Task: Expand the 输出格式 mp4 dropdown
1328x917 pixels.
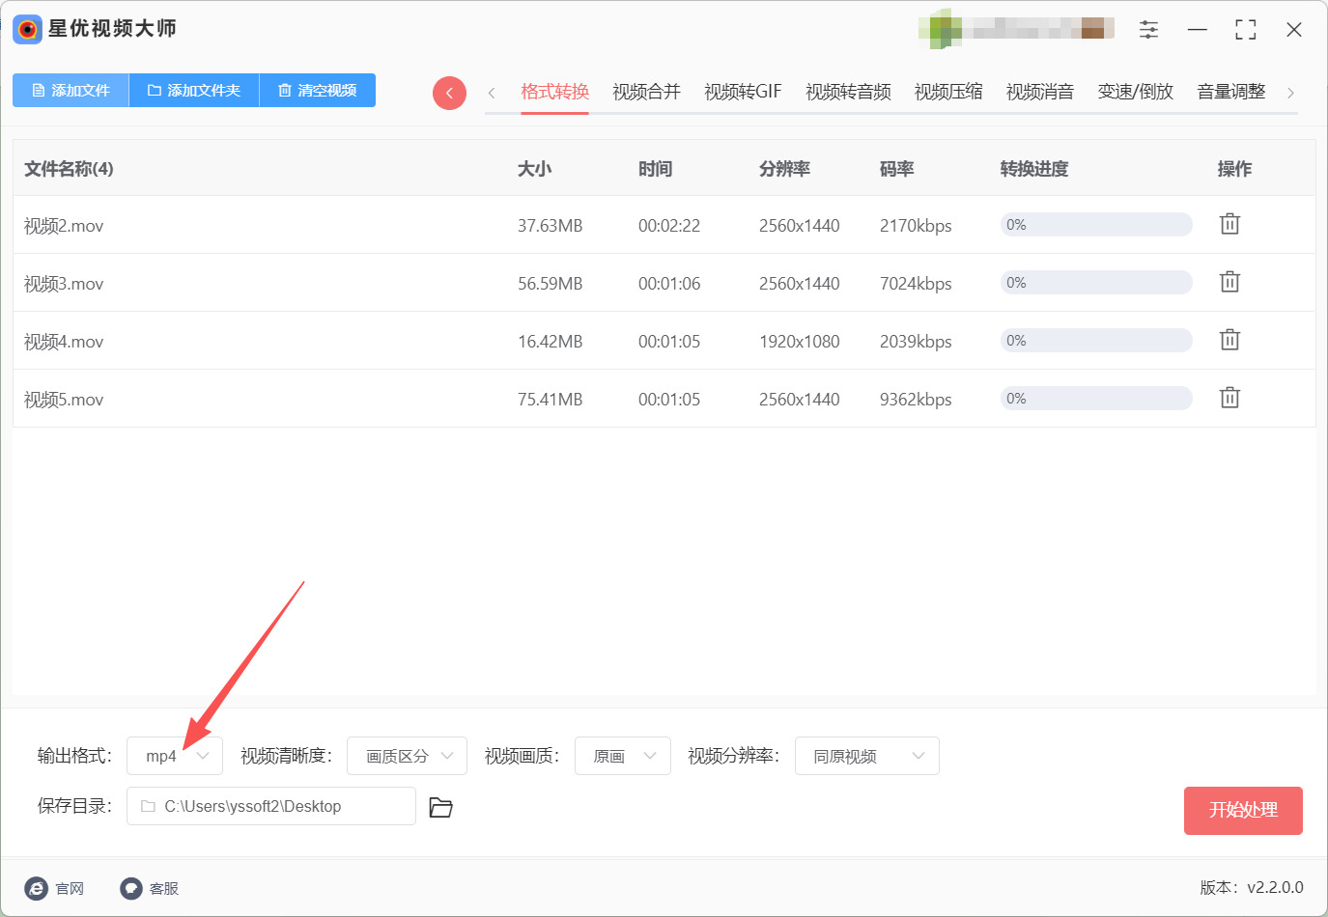Action: [175, 756]
